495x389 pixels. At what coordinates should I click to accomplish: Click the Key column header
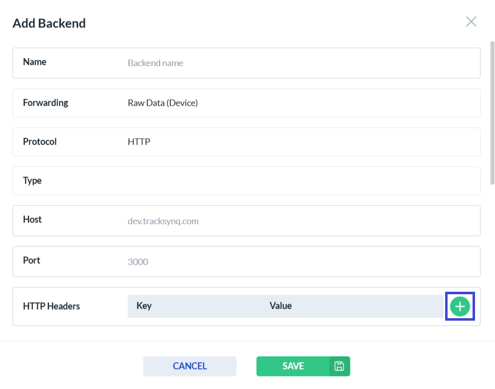tap(144, 306)
